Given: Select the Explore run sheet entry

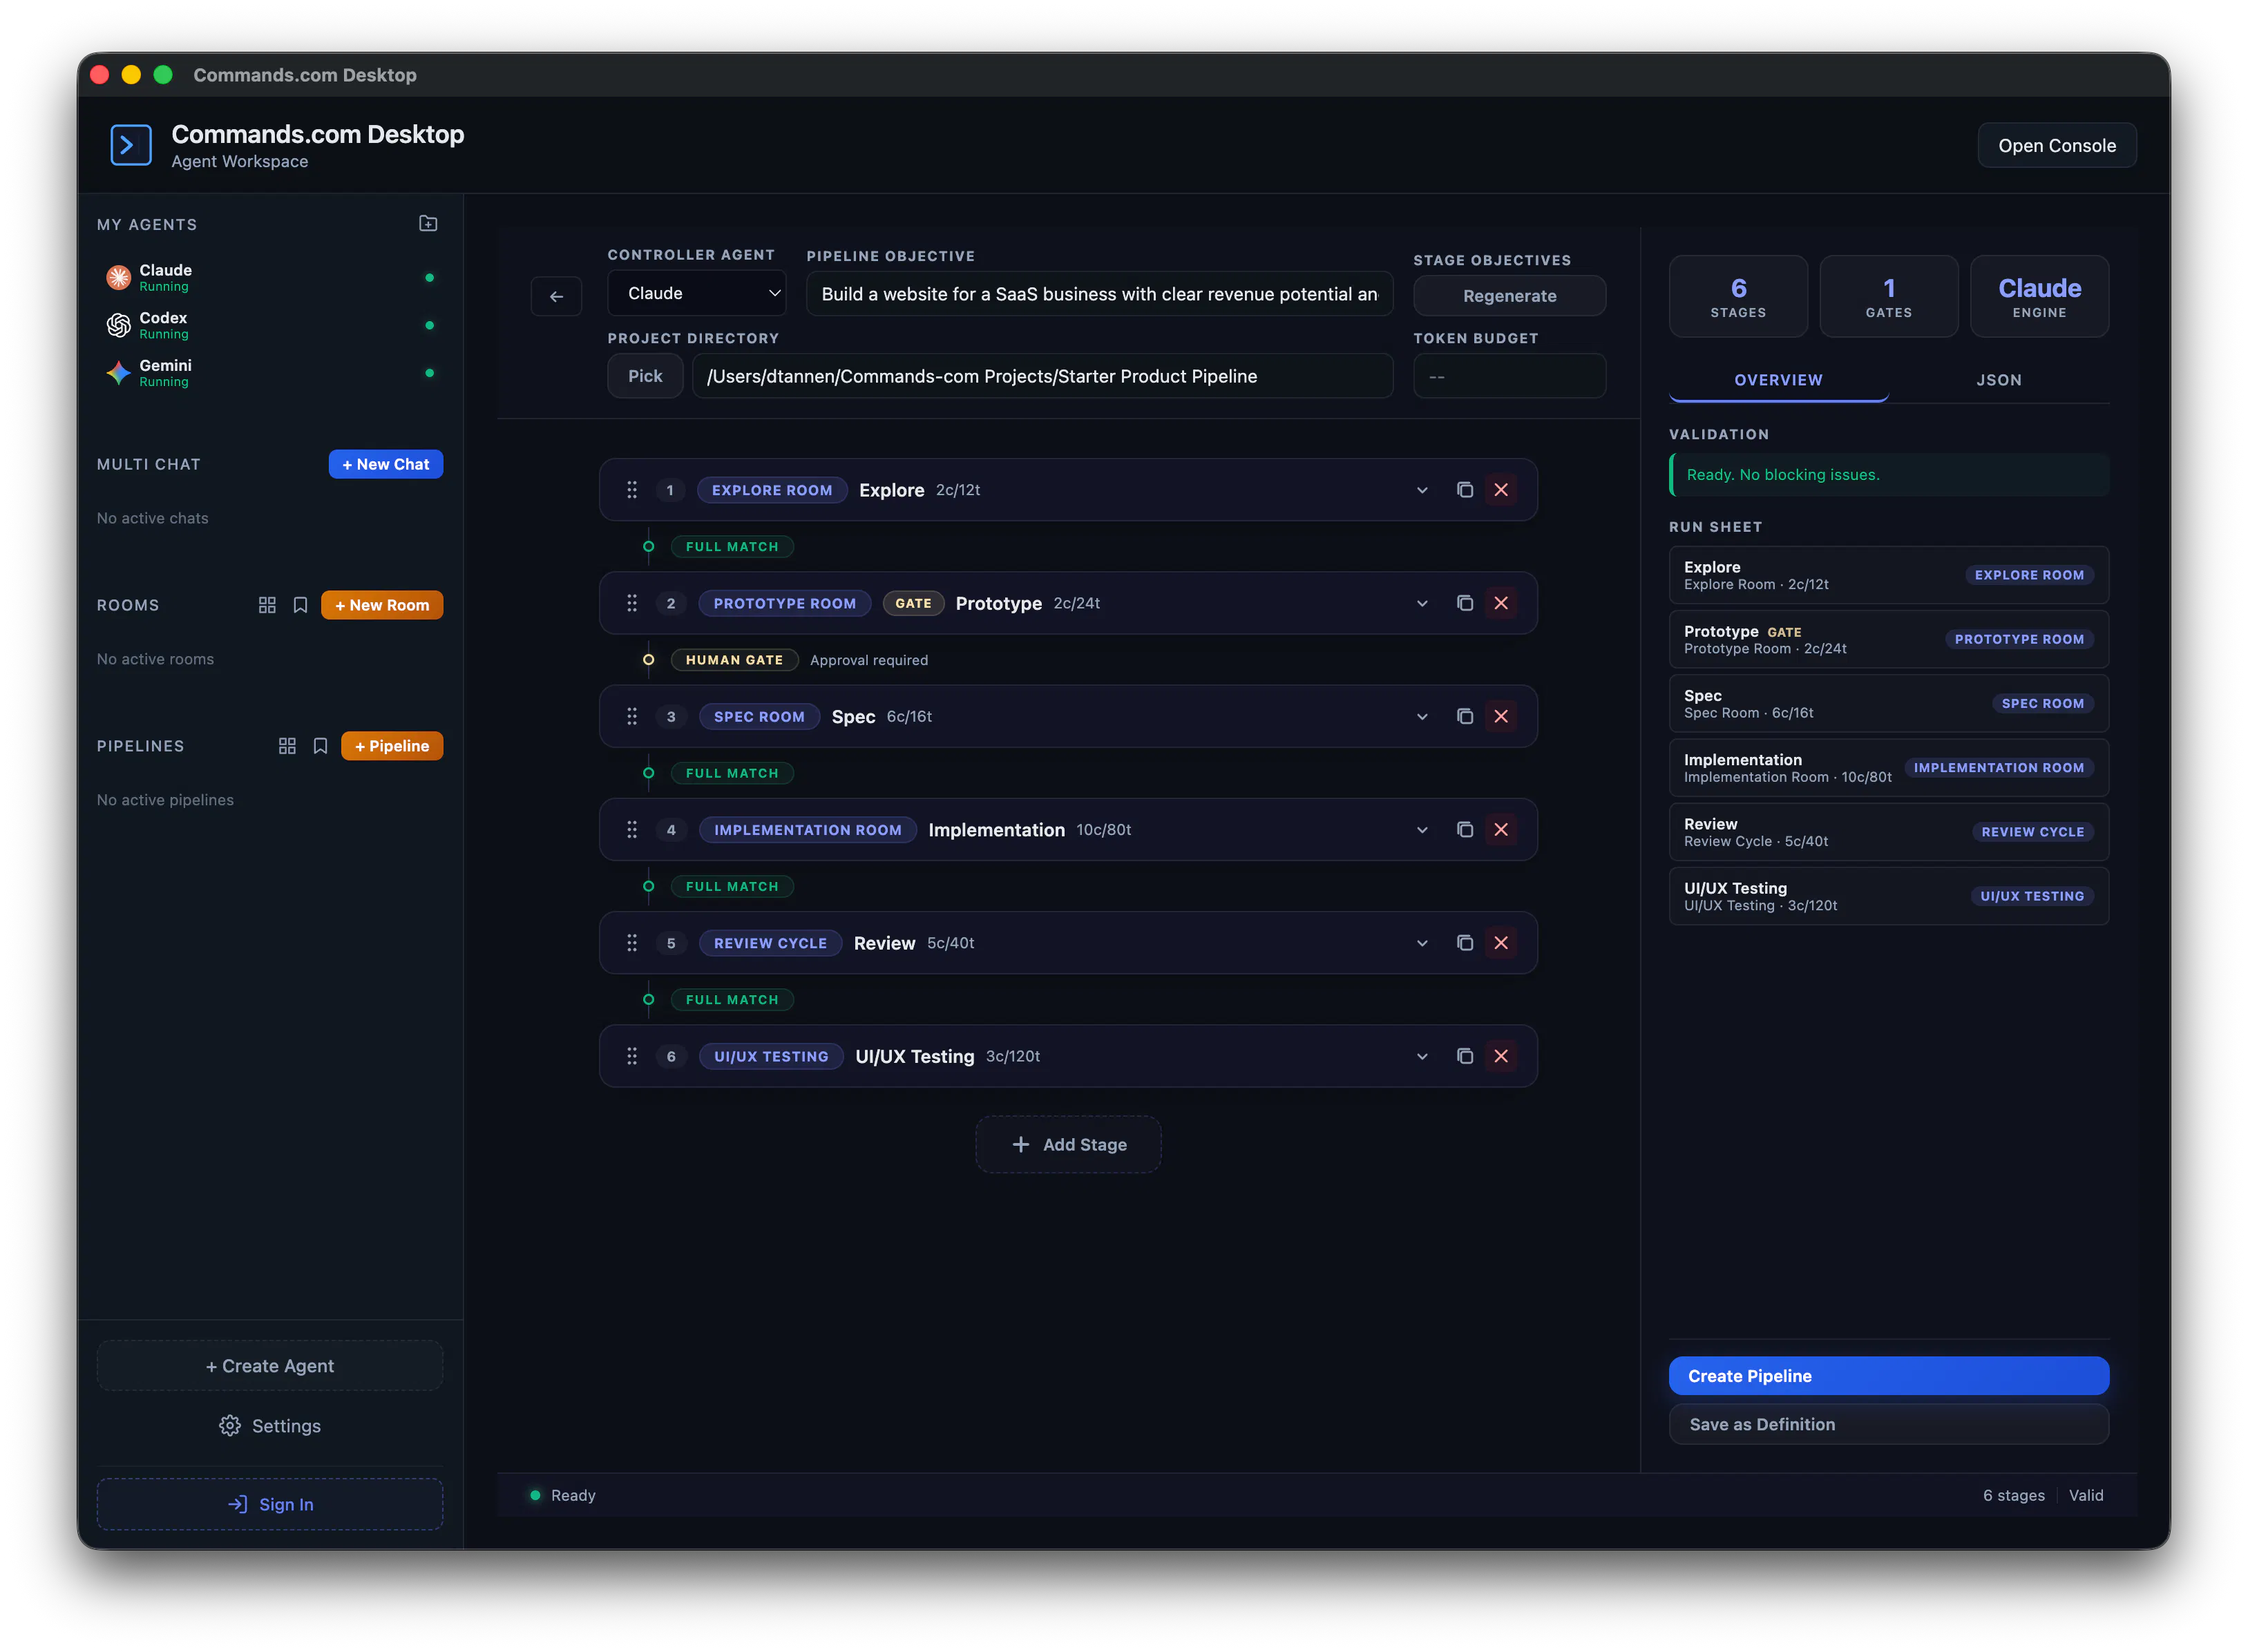Looking at the screenshot, I should pyautogui.click(x=1889, y=575).
